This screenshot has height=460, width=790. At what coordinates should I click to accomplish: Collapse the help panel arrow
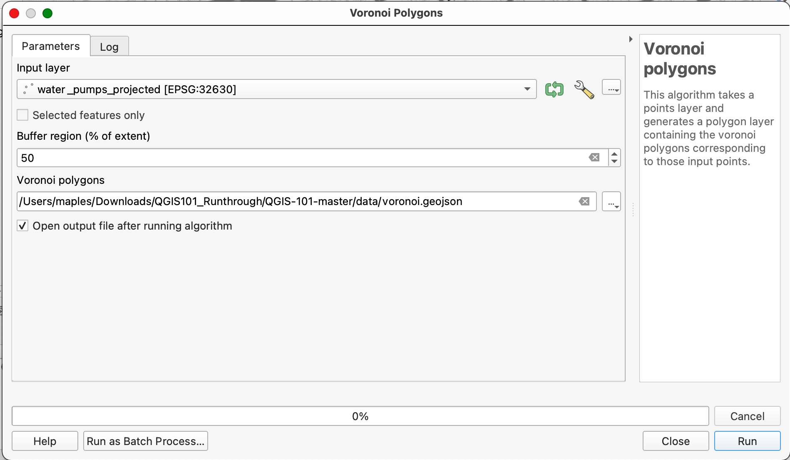tap(631, 39)
